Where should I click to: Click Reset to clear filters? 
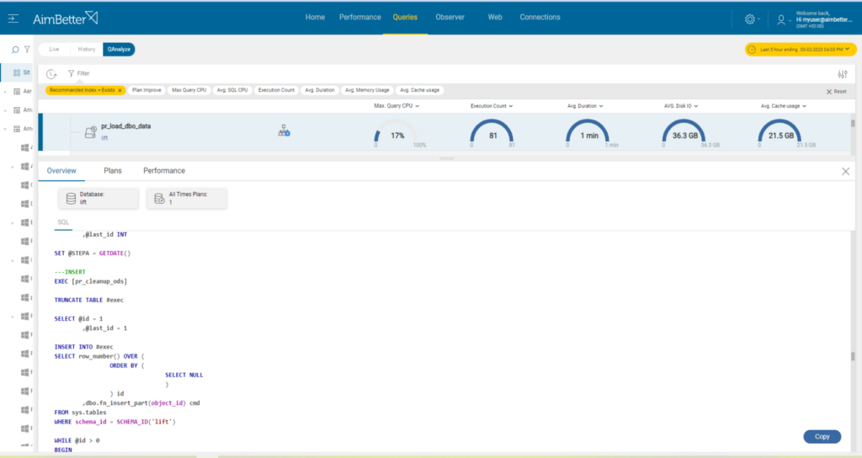[836, 92]
